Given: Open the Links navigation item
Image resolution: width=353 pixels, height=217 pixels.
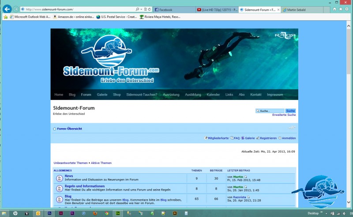Looking at the screenshot, I should tap(229, 95).
